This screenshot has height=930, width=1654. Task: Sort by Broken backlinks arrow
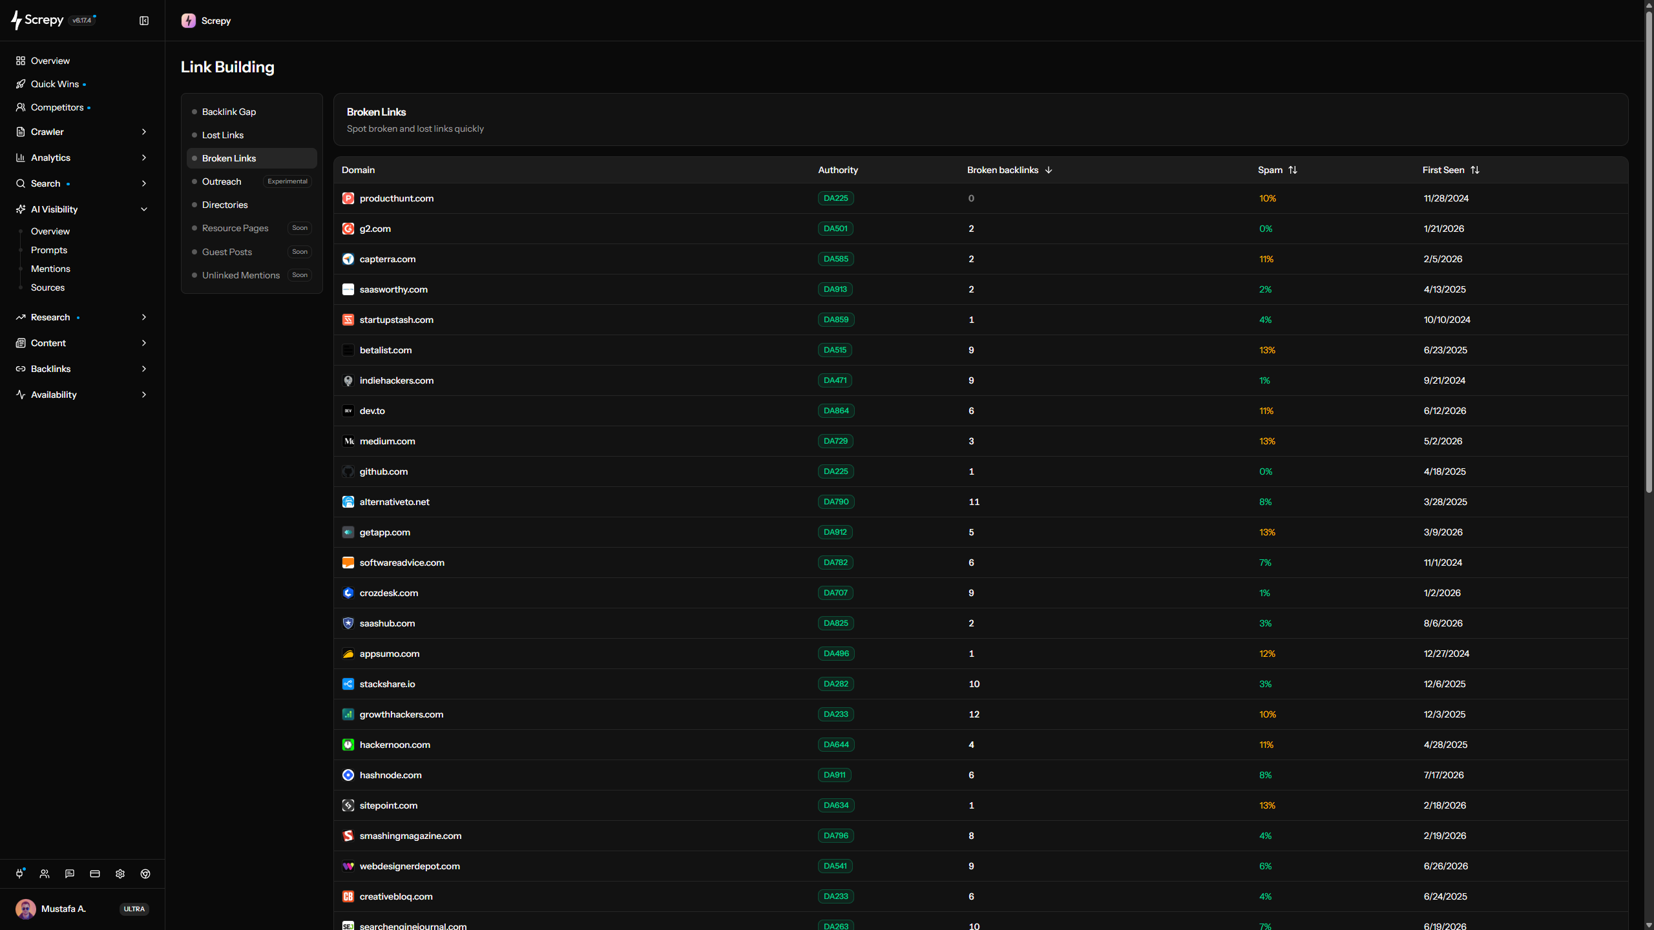point(1049,170)
